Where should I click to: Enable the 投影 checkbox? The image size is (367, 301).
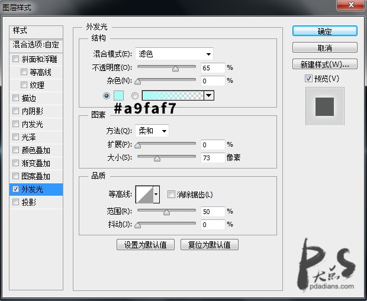(x=15, y=202)
